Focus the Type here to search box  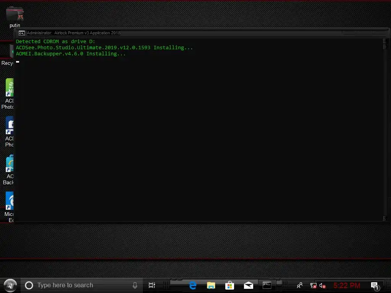pyautogui.click(x=82, y=285)
